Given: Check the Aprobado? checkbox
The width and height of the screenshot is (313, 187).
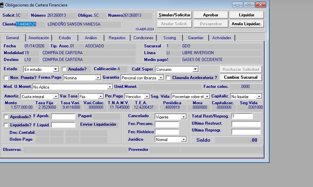Looking at the screenshot, I should pyautogui.click(x=6, y=117).
